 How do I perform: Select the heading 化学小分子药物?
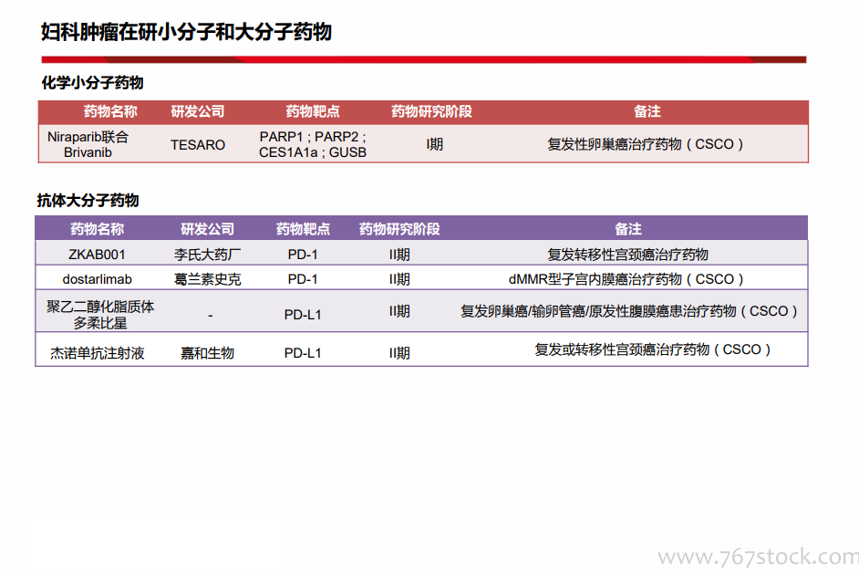point(92,83)
